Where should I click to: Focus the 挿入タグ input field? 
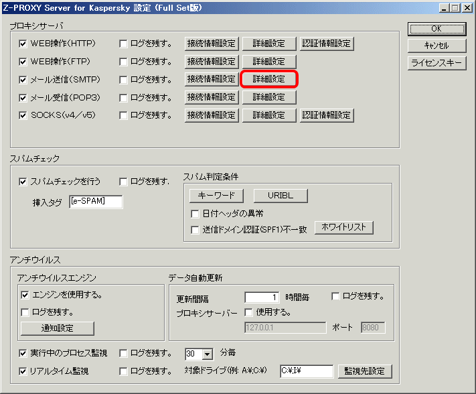click(x=96, y=202)
